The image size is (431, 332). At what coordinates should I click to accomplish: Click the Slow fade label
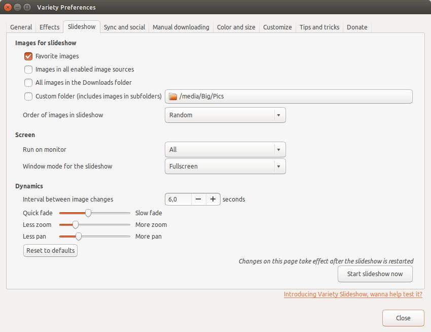149,213
